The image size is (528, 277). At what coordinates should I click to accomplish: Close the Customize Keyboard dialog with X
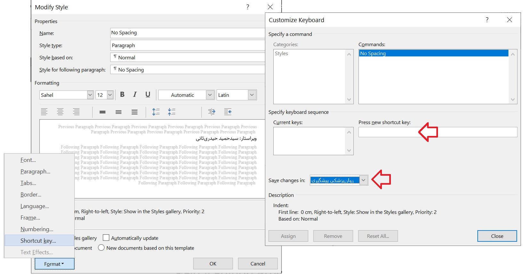tap(509, 20)
